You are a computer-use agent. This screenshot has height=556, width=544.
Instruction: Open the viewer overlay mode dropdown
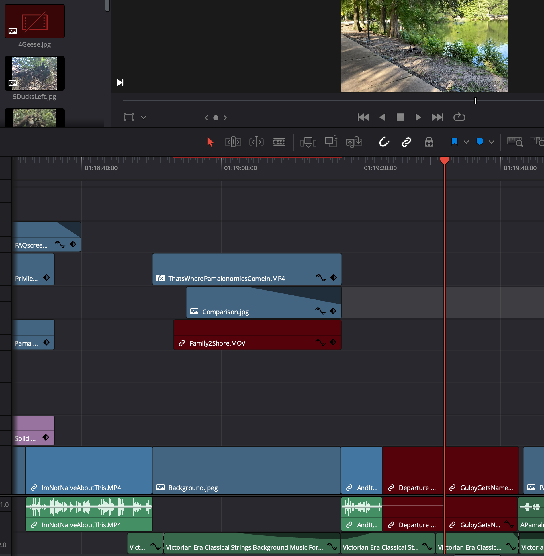144,118
